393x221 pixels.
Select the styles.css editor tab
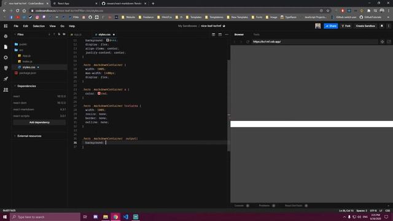[x=104, y=34]
